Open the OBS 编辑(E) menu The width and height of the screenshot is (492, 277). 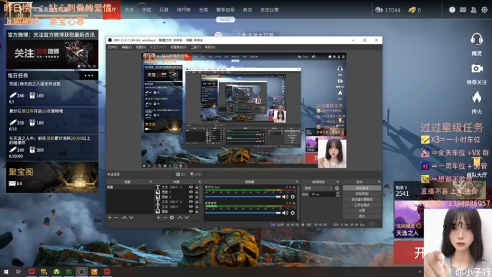tap(127, 47)
